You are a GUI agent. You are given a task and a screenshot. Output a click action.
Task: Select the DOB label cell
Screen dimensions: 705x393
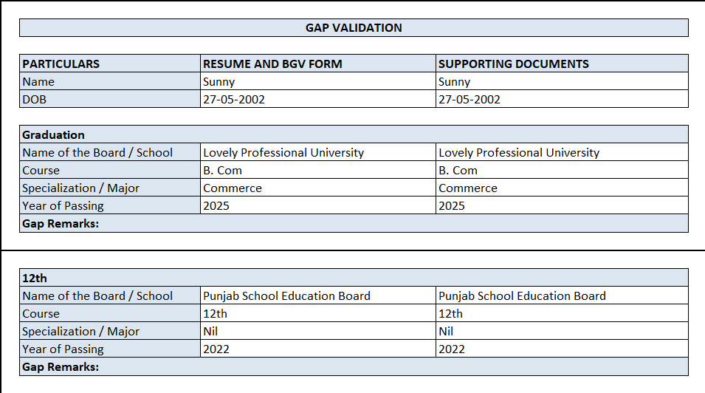pyautogui.click(x=34, y=100)
